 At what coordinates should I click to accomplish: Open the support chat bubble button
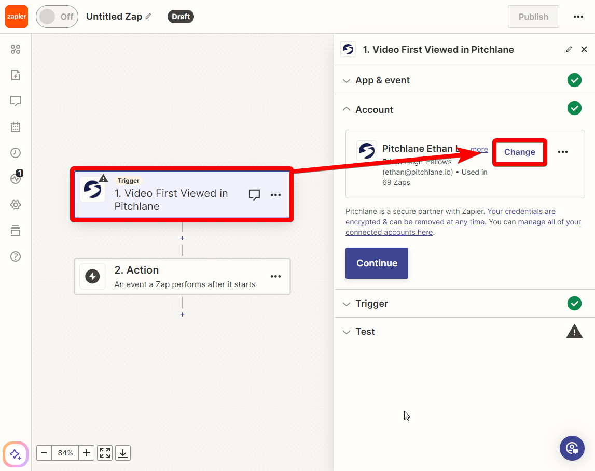(x=572, y=448)
